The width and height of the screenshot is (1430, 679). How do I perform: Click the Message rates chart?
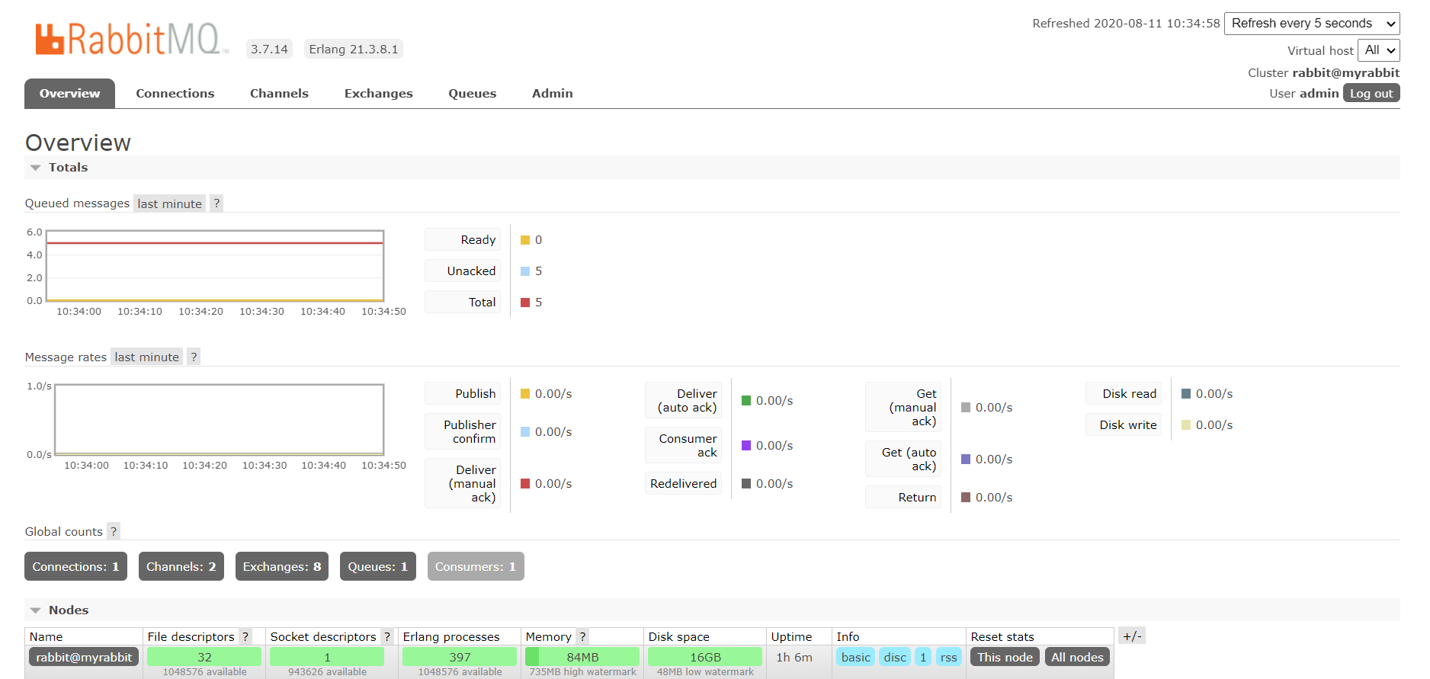219,420
